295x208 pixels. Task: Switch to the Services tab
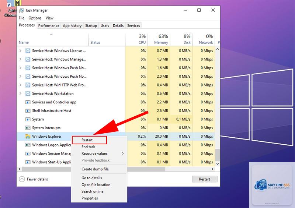click(x=133, y=25)
